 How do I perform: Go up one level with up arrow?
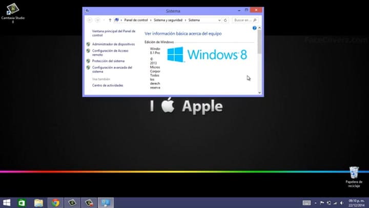110,20
